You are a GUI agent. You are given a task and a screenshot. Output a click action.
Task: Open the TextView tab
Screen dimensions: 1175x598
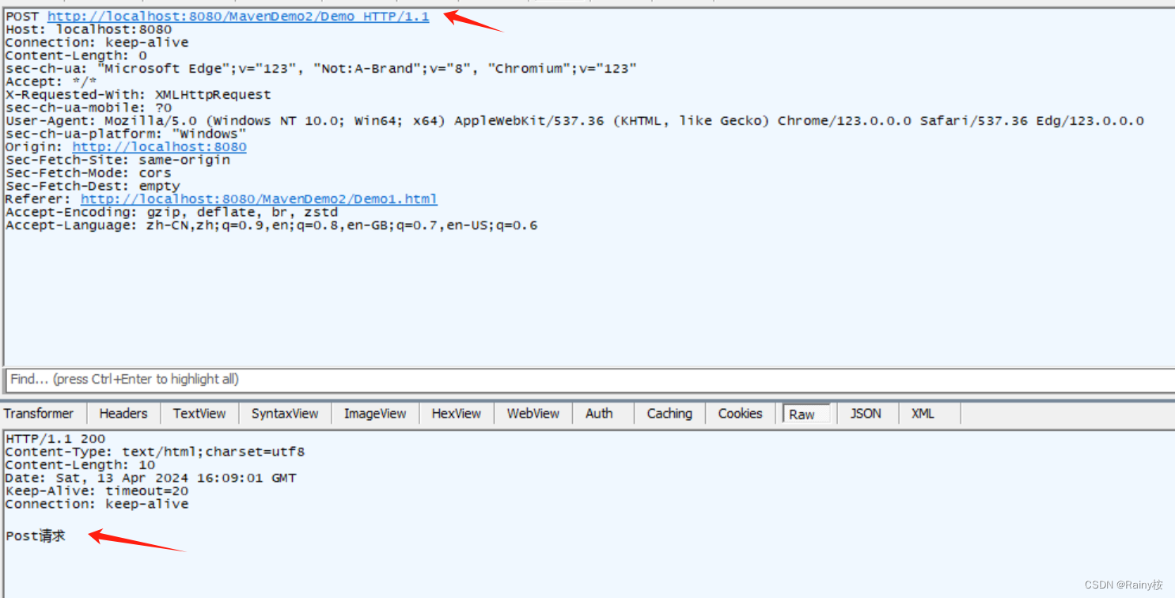[x=199, y=413]
